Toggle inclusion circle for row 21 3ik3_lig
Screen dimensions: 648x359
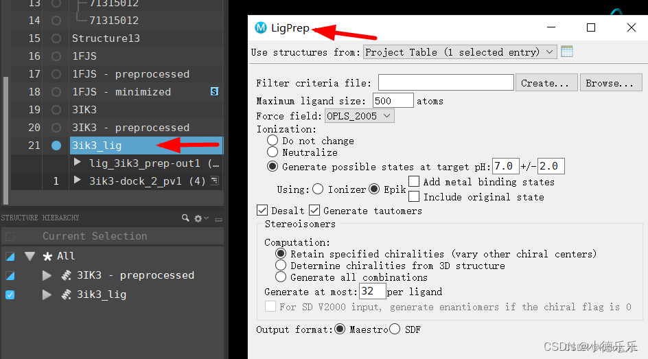tap(56, 146)
